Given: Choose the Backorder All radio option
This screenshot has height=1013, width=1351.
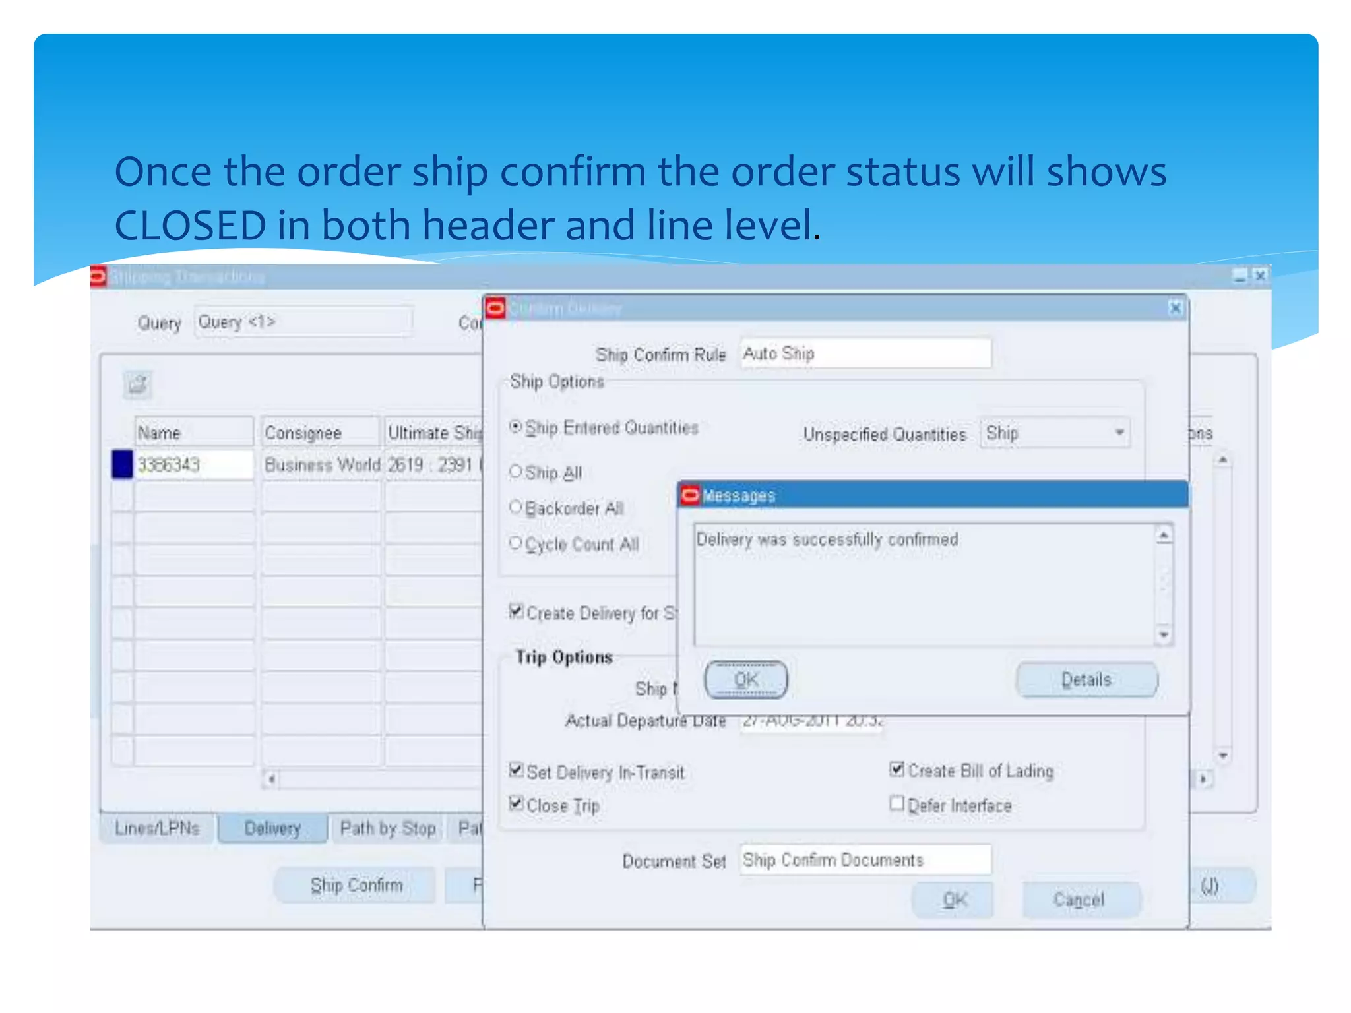Looking at the screenshot, I should click(x=516, y=508).
